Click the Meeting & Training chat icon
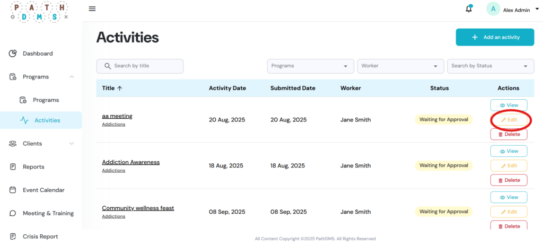Image resolution: width=543 pixels, height=246 pixels. click(x=13, y=213)
